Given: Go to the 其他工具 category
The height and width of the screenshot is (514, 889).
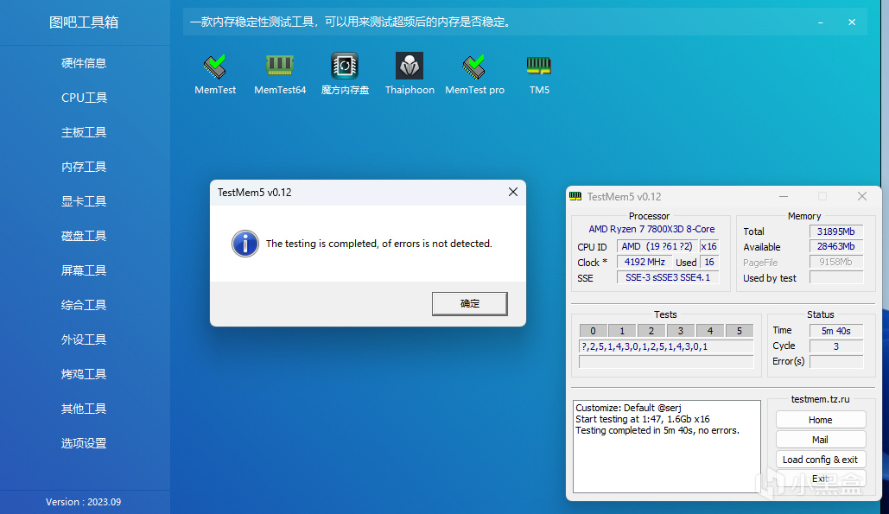Looking at the screenshot, I should click(x=84, y=409).
